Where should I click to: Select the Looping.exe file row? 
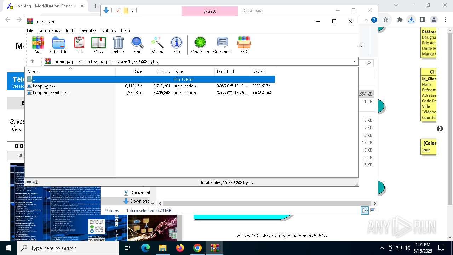click(x=150, y=86)
